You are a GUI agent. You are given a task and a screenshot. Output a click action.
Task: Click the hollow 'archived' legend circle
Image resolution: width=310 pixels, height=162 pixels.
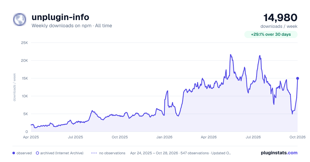pos(37,153)
